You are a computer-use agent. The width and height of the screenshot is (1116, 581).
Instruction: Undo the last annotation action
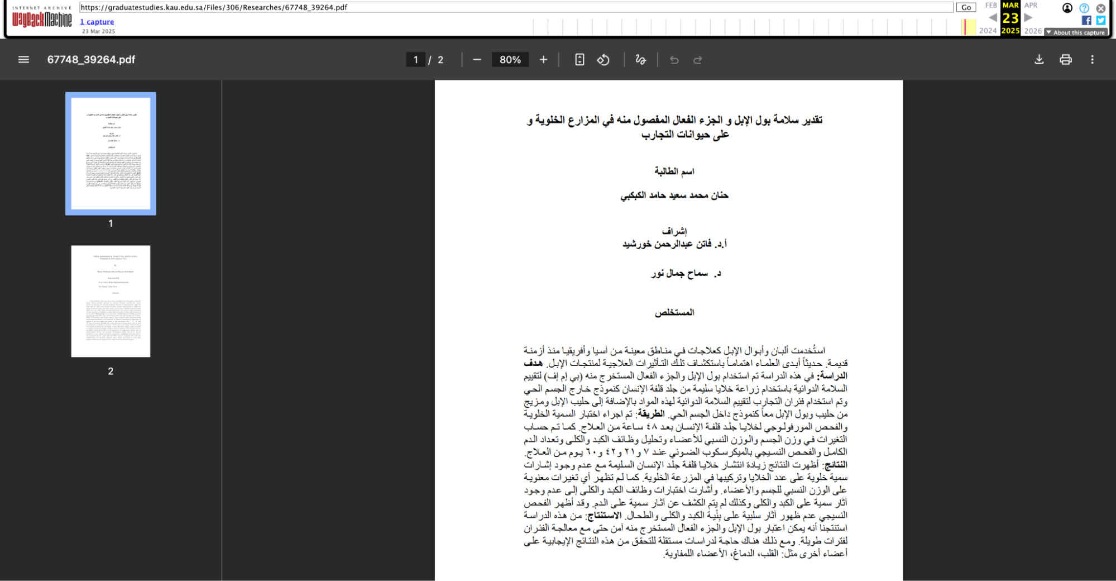click(x=674, y=59)
